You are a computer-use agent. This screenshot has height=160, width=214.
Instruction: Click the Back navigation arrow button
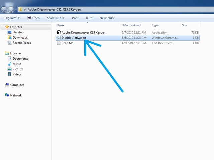pos(4,10)
